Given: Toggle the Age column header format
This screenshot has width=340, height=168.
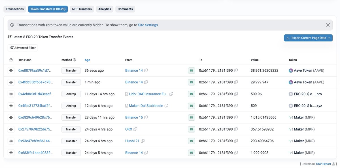Looking at the screenshot, I should 87,60.
